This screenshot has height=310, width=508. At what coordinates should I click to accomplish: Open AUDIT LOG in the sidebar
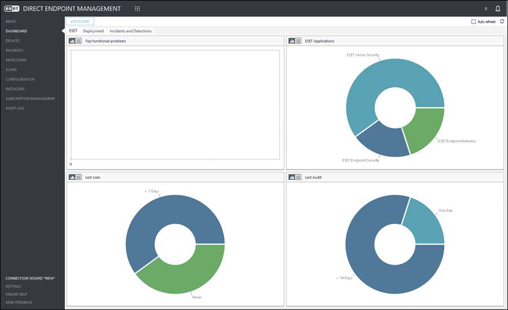tap(15, 108)
